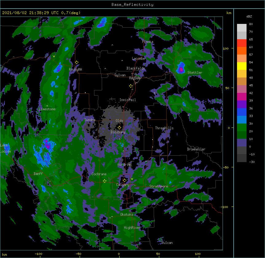This screenshot has height=258, width=265.
Task: Click the Ponoka city label
Action: [x=148, y=42]
